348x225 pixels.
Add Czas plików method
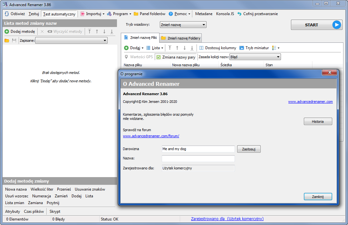pos(34,212)
